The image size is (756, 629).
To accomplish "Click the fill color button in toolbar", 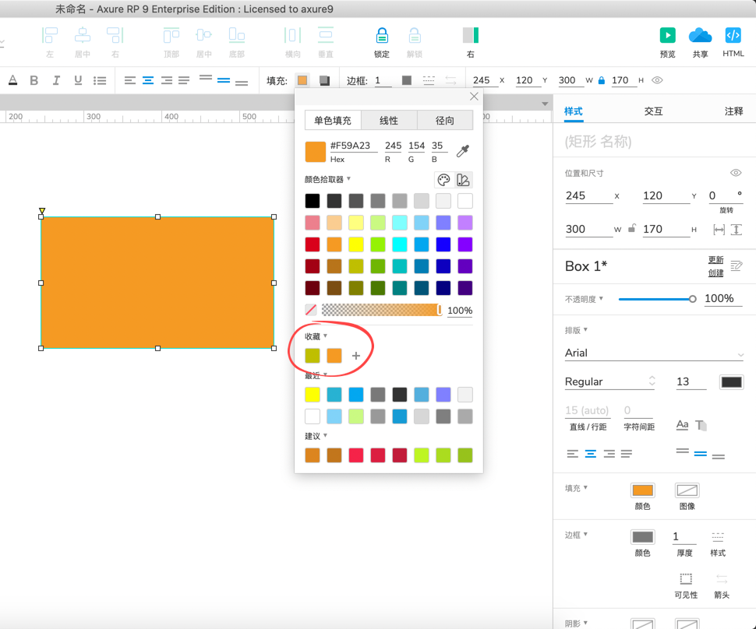I will pyautogui.click(x=302, y=80).
